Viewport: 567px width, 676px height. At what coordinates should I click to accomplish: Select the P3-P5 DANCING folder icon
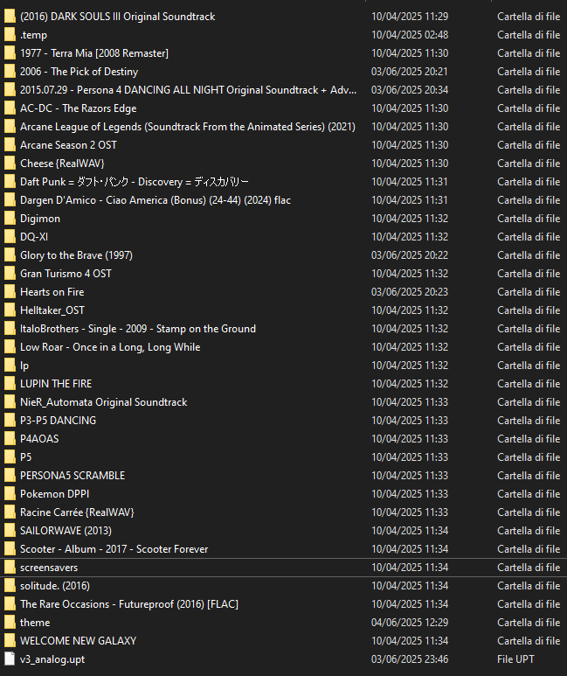10,421
